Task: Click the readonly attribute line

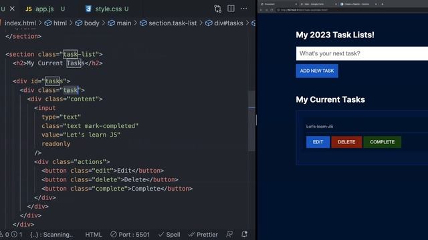Action: 56,144
